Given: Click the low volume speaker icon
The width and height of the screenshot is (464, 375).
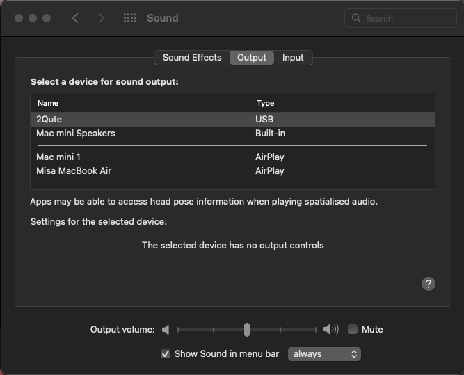Looking at the screenshot, I should point(166,329).
